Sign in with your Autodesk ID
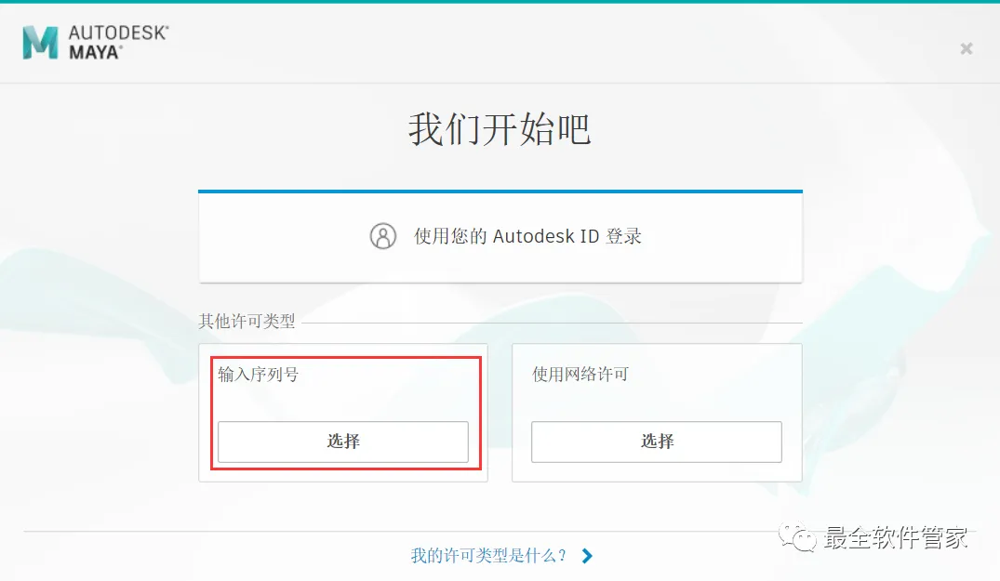This screenshot has height=581, width=1000. [500, 236]
